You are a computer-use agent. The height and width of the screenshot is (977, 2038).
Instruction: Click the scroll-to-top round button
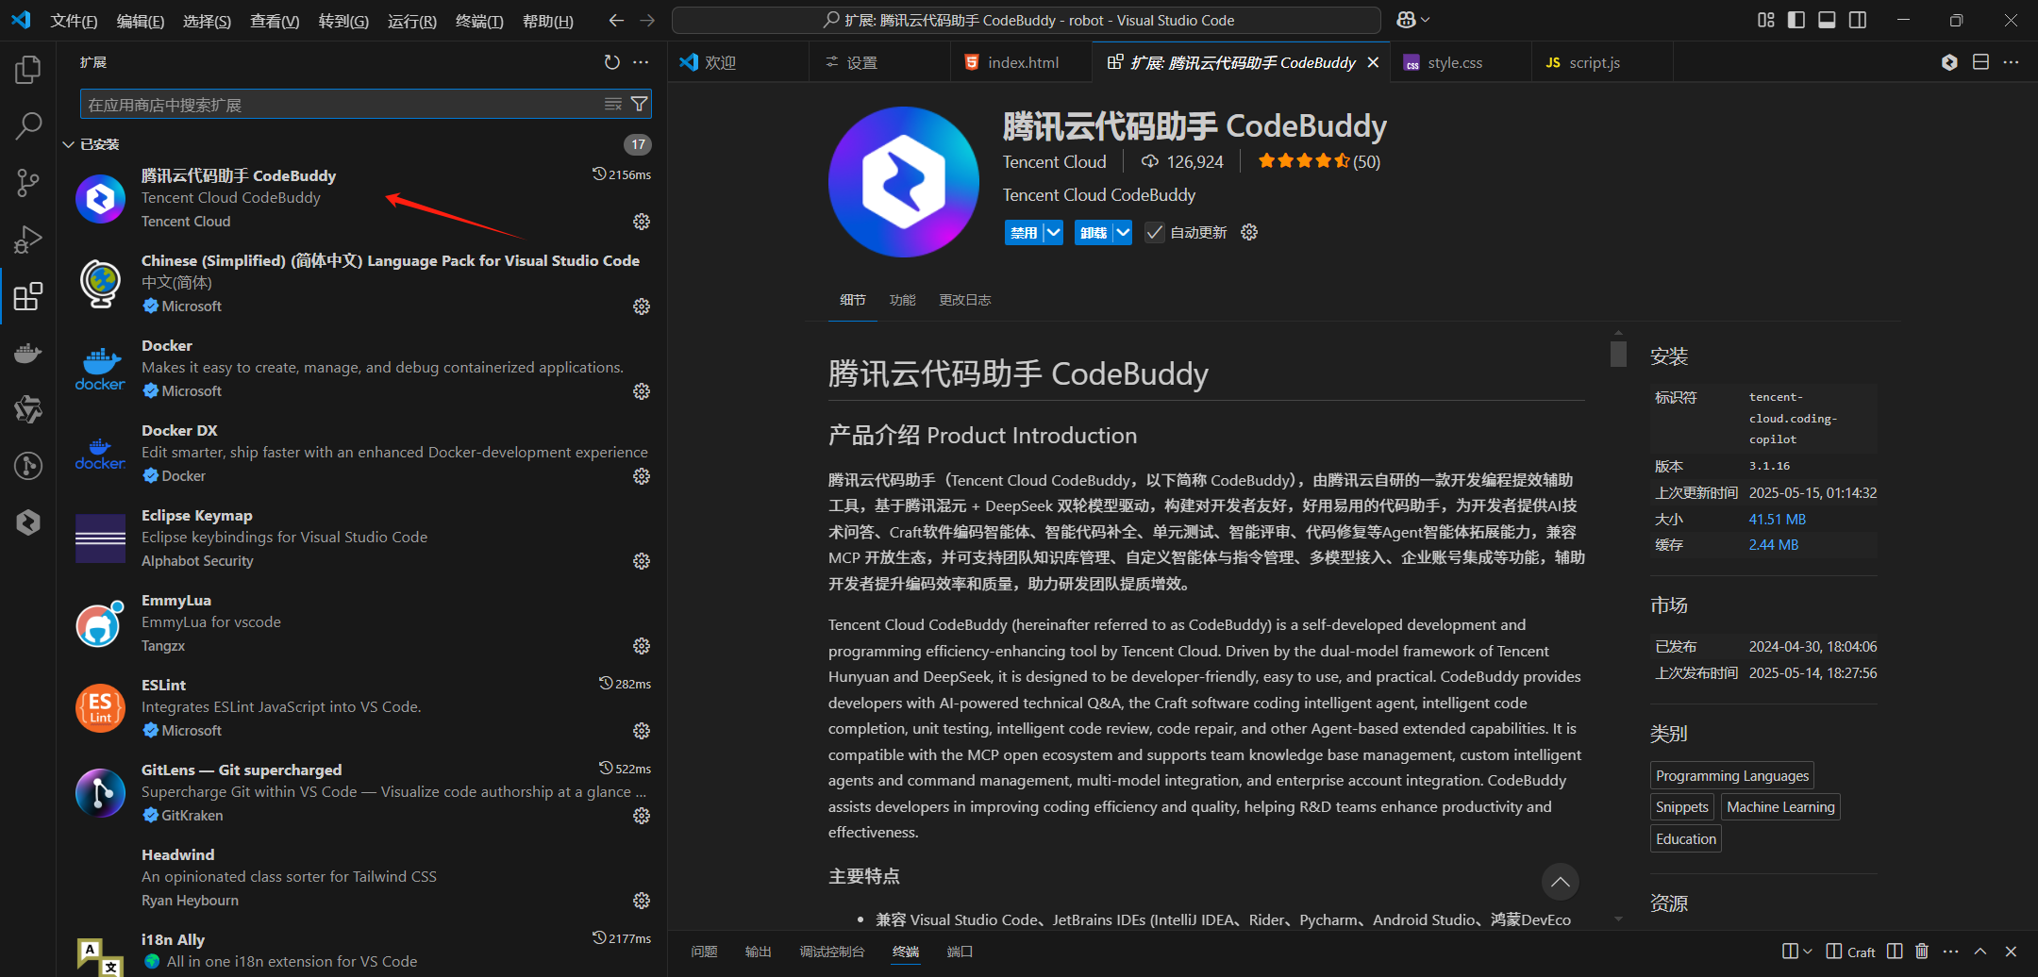[1560, 882]
